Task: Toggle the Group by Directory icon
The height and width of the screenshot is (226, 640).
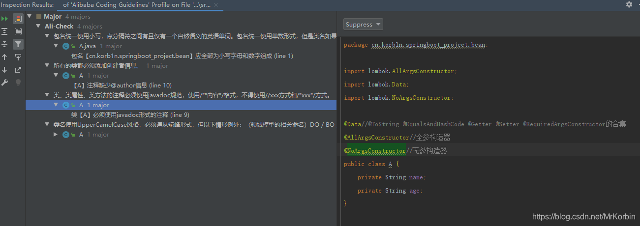Action: pyautogui.click(x=18, y=31)
